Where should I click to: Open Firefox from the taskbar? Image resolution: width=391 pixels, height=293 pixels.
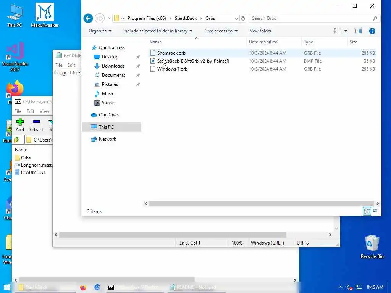[x=83, y=287]
